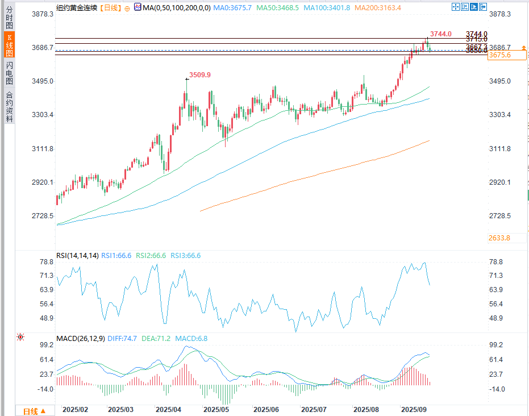This screenshot has width=529, height=416.
Task: Click the DEA:71.2 value
Action: pyautogui.click(x=156, y=338)
